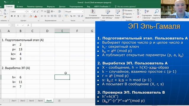This screenshot has height=106, width=189.
Task: Decrease indent in the alignment group
Action: [x=52, y=16]
